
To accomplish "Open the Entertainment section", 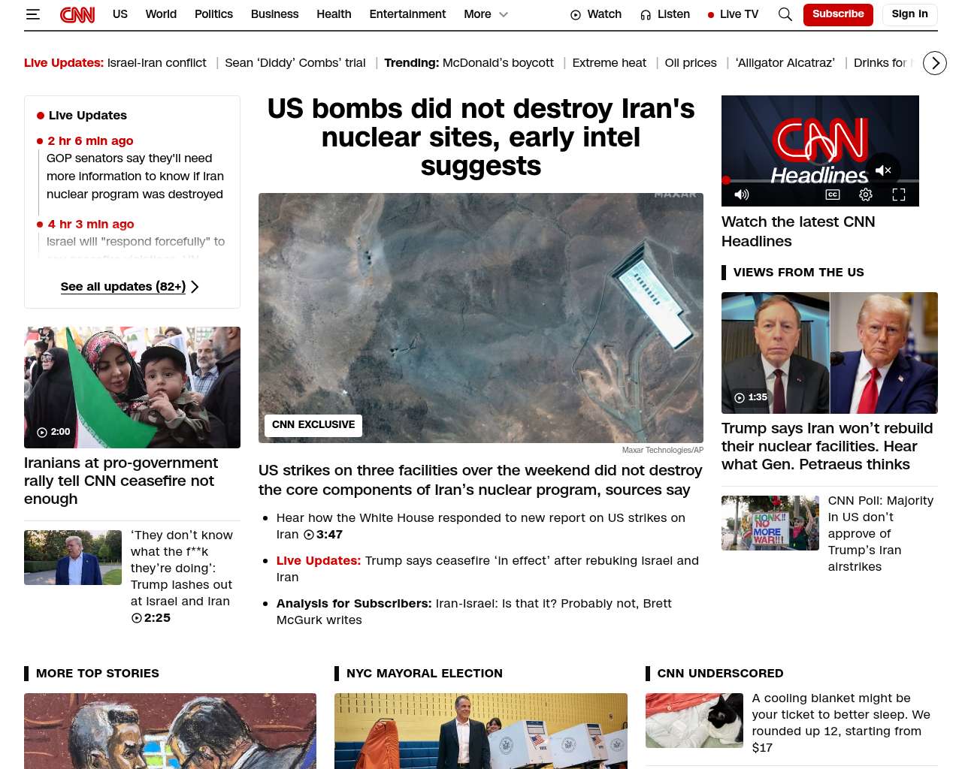I will 407,14.
